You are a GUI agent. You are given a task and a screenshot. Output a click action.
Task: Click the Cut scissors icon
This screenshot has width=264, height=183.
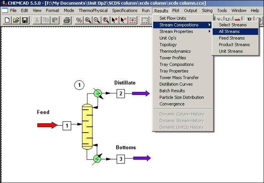(x=37, y=20)
